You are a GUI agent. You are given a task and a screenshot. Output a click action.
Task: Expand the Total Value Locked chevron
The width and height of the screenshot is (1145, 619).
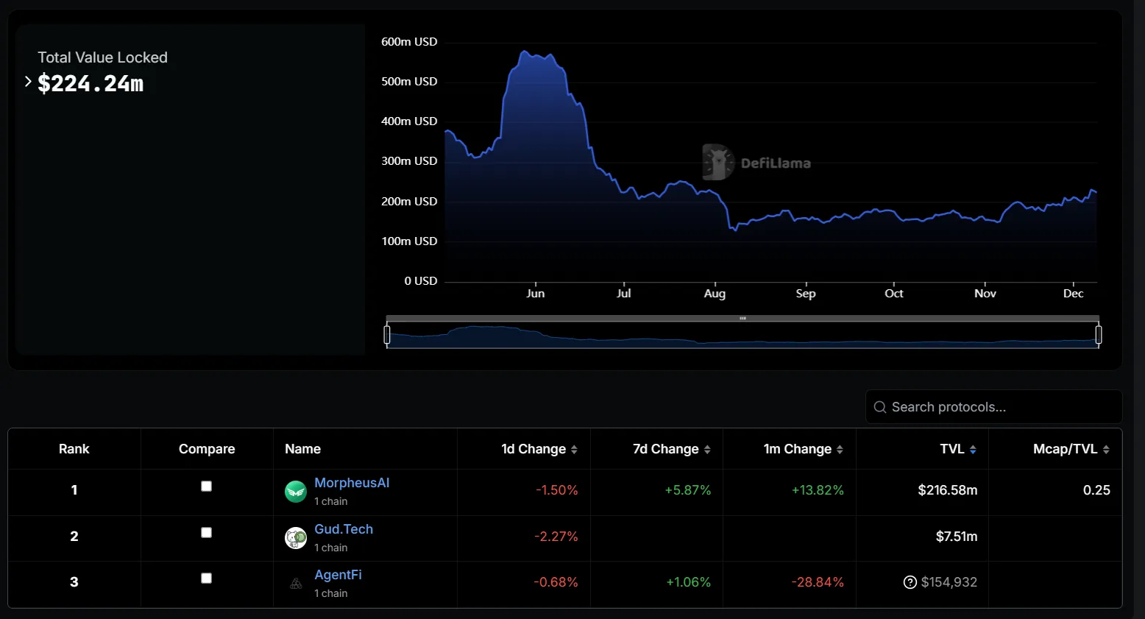(x=28, y=82)
